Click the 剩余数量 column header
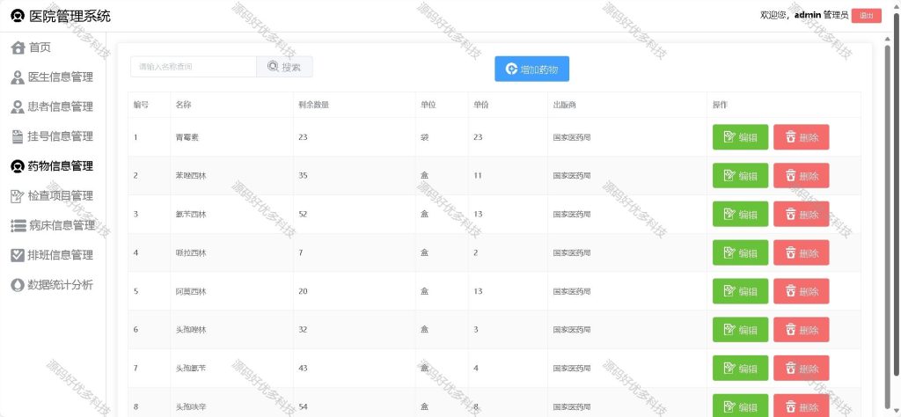Screen dimensions: 901x417 (314, 105)
